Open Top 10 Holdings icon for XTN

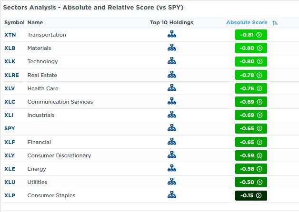172,35
